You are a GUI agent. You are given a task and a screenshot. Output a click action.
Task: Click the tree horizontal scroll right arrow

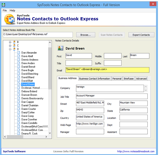coord(46,137)
